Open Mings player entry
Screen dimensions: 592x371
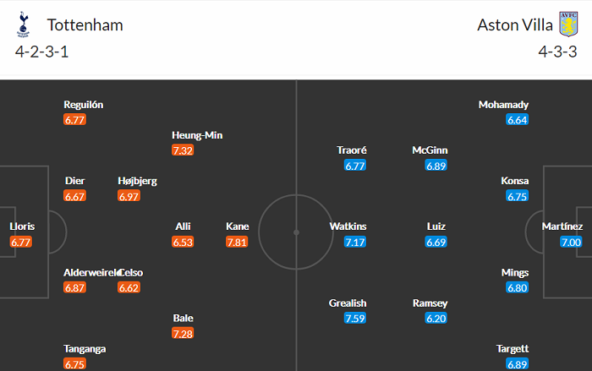515,272
